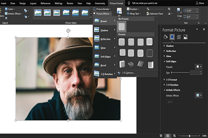The image size is (208, 138).
Task: Switch to Web Layout view
Action: pyautogui.click(x=174, y=136)
